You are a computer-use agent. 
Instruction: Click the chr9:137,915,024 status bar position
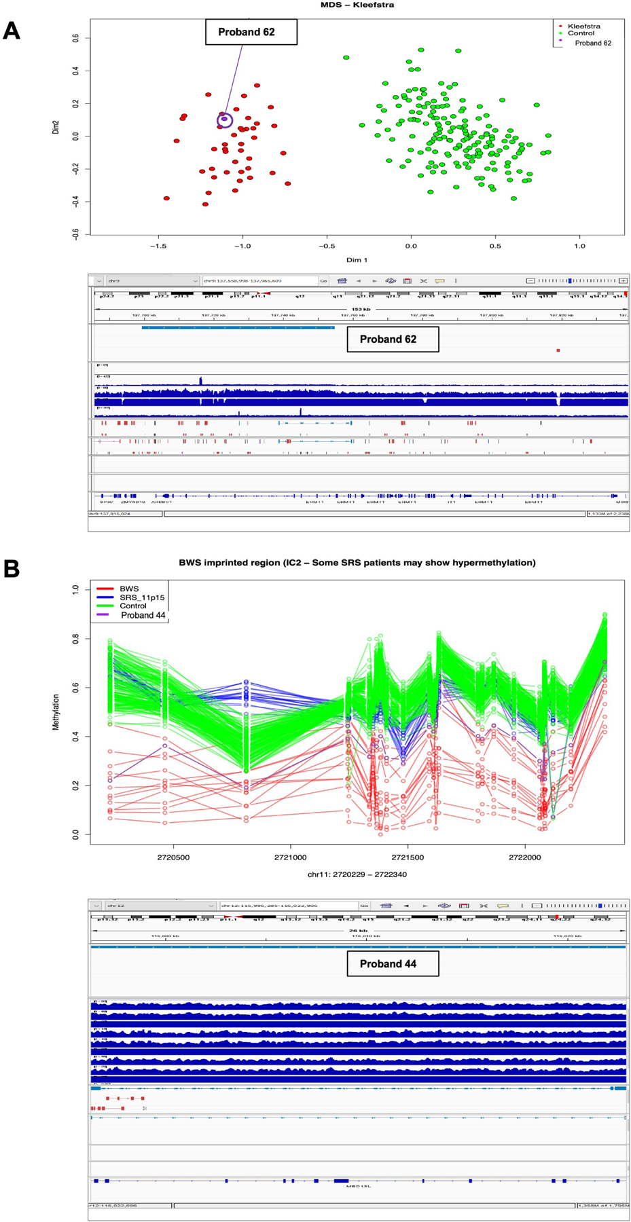coord(109,514)
